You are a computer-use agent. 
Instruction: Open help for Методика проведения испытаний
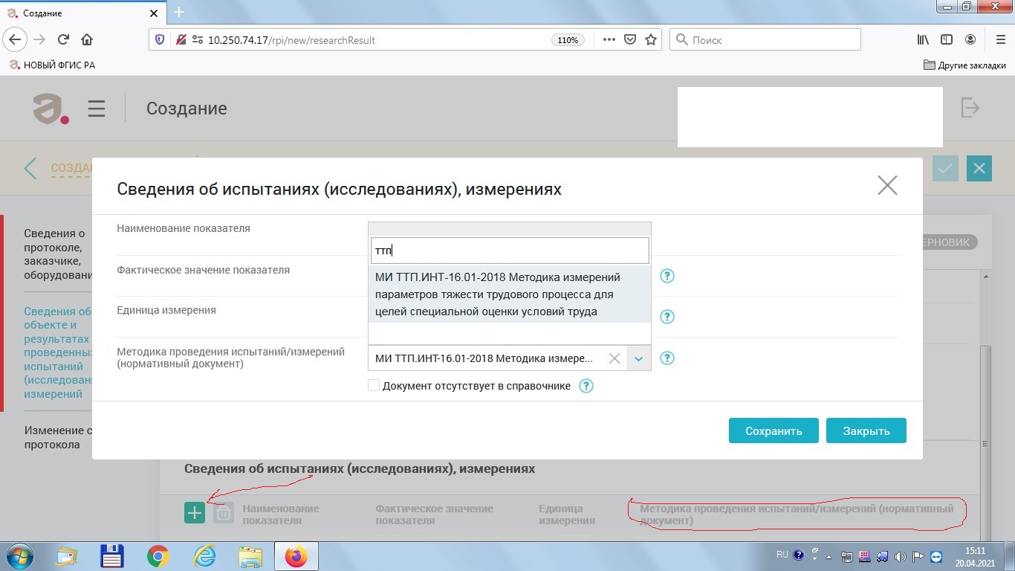(667, 358)
